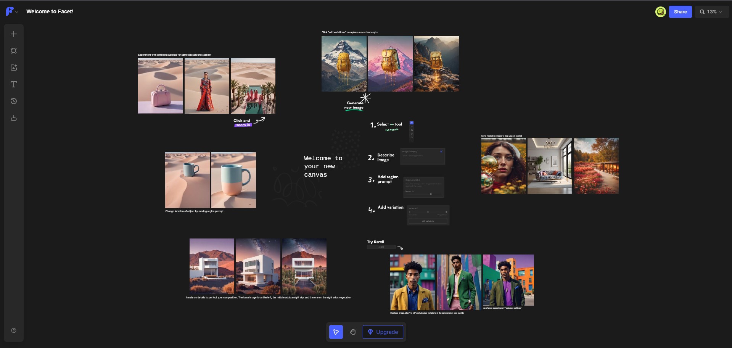Open the help question mark icon
The image size is (732, 348).
(14, 330)
